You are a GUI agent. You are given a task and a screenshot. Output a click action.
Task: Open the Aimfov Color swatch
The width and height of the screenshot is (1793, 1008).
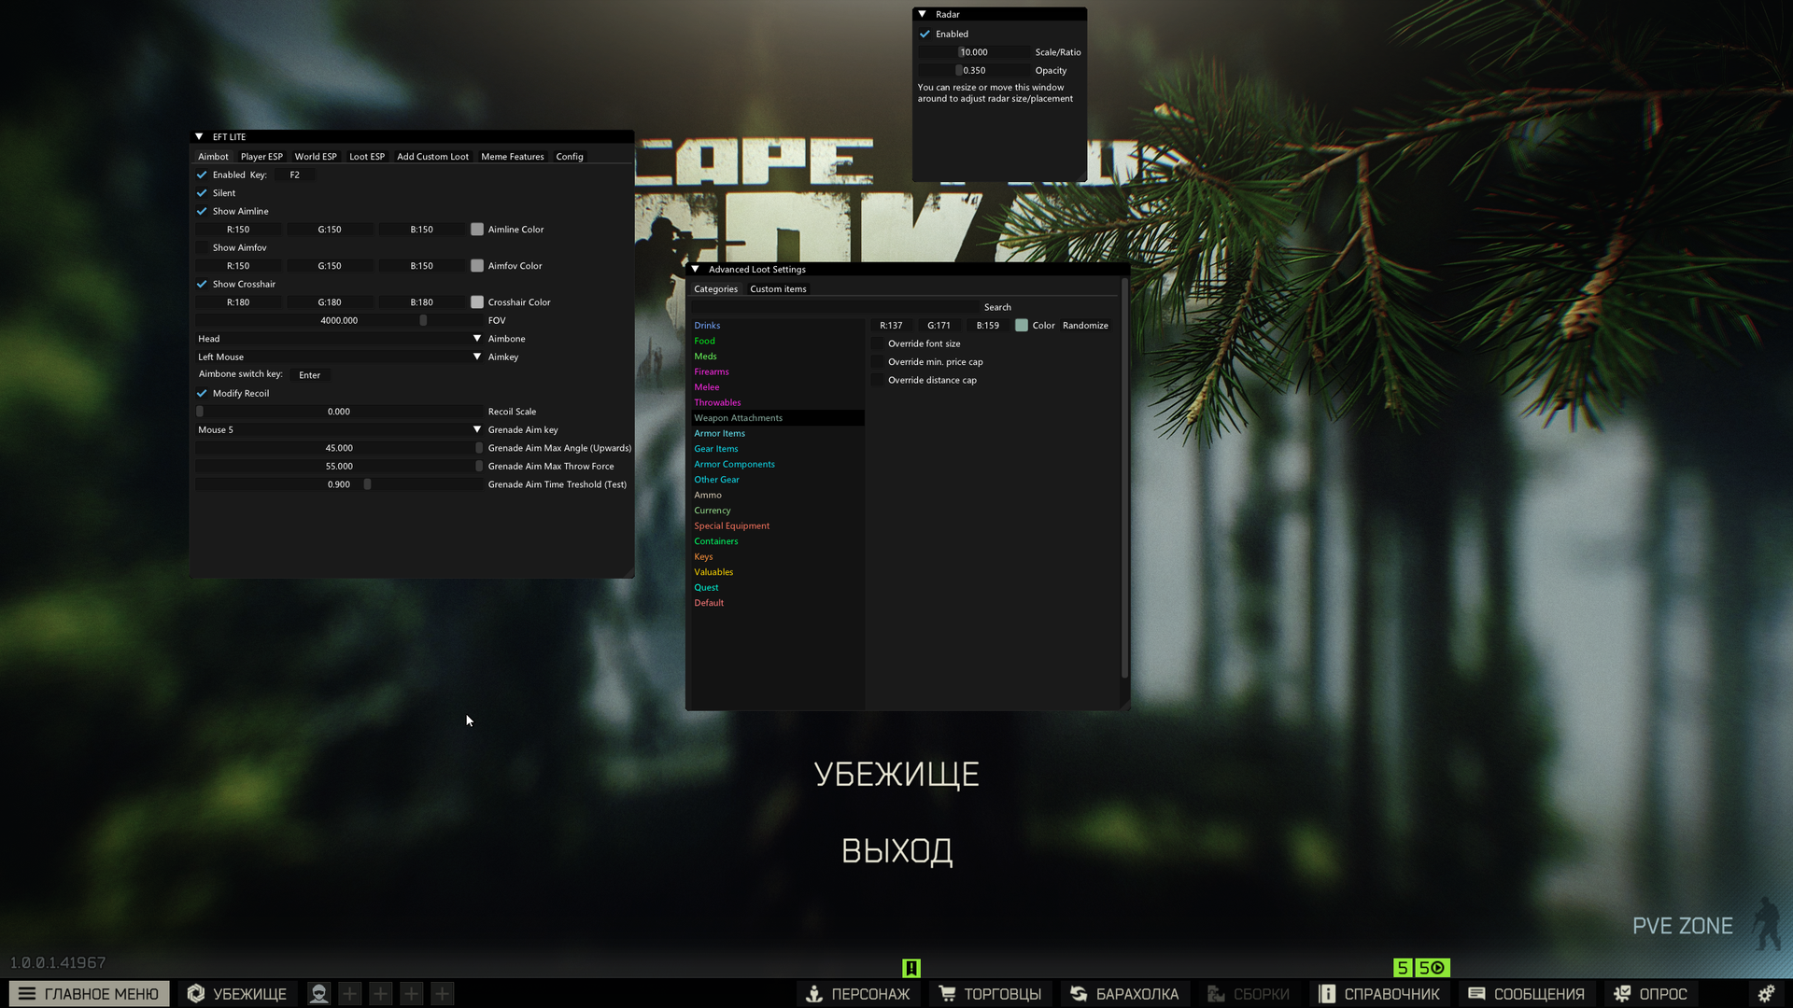[x=477, y=266]
